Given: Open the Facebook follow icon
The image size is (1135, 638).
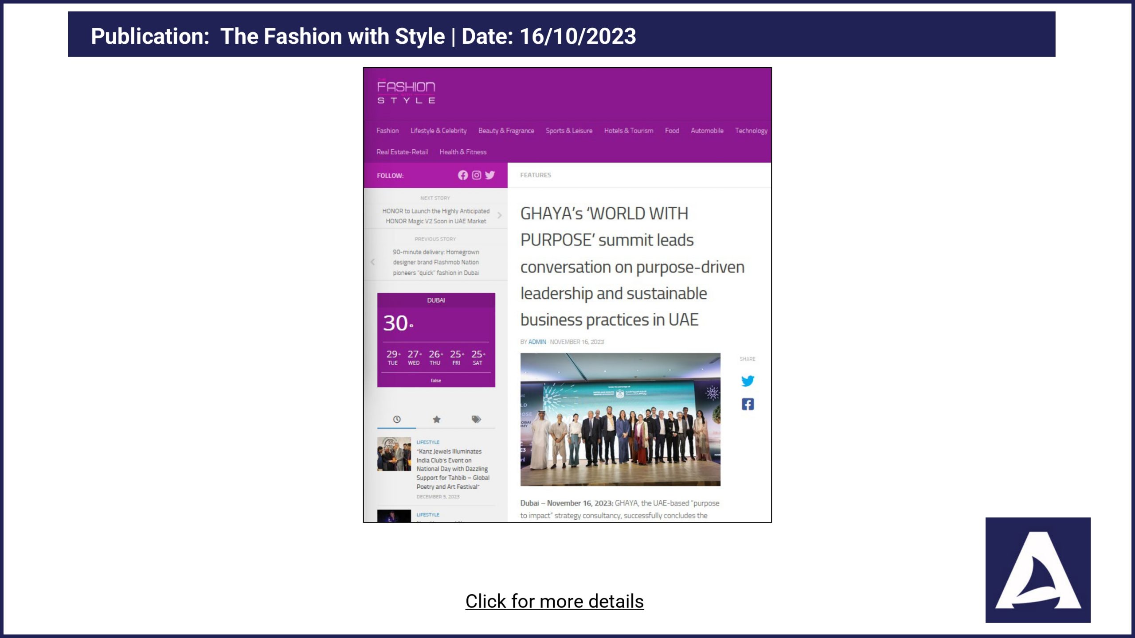Looking at the screenshot, I should point(463,175).
